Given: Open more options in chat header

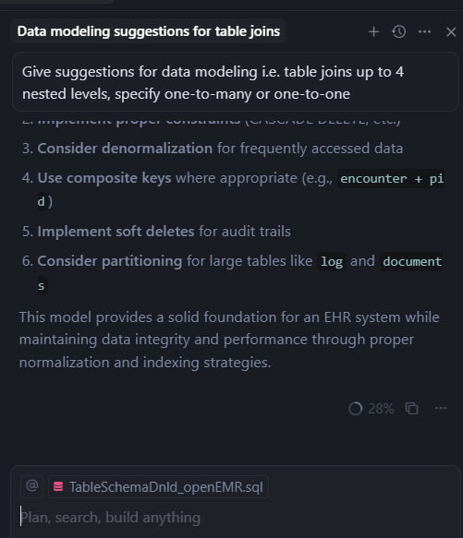Looking at the screenshot, I should (x=424, y=32).
